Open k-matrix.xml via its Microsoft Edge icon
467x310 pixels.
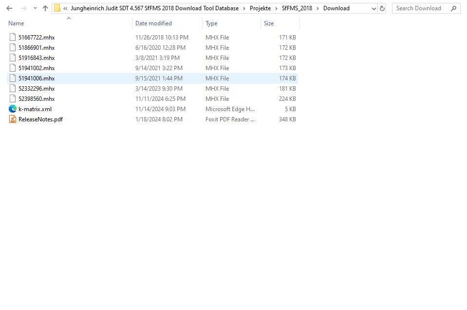click(x=12, y=109)
